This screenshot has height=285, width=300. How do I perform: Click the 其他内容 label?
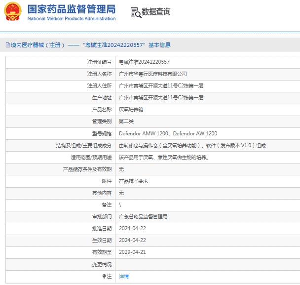pyautogui.click(x=102, y=193)
